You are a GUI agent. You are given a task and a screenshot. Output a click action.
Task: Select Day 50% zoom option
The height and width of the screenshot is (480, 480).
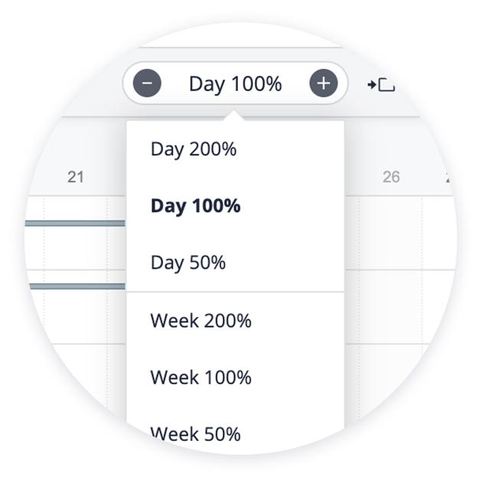click(188, 263)
